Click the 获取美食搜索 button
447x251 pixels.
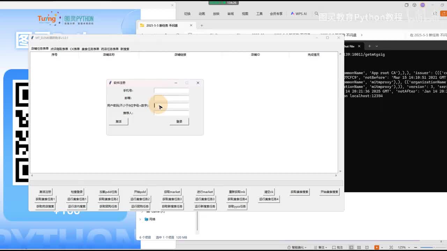click(300, 192)
